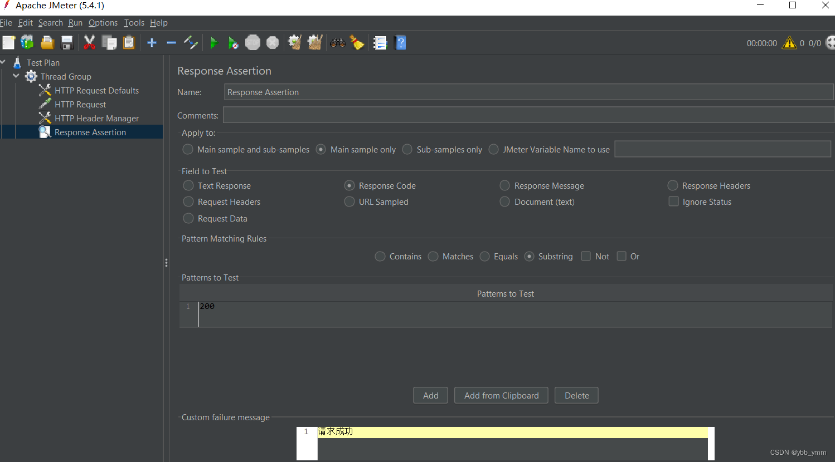Open the Help menu
Screen dimensions: 835x462
[159, 23]
